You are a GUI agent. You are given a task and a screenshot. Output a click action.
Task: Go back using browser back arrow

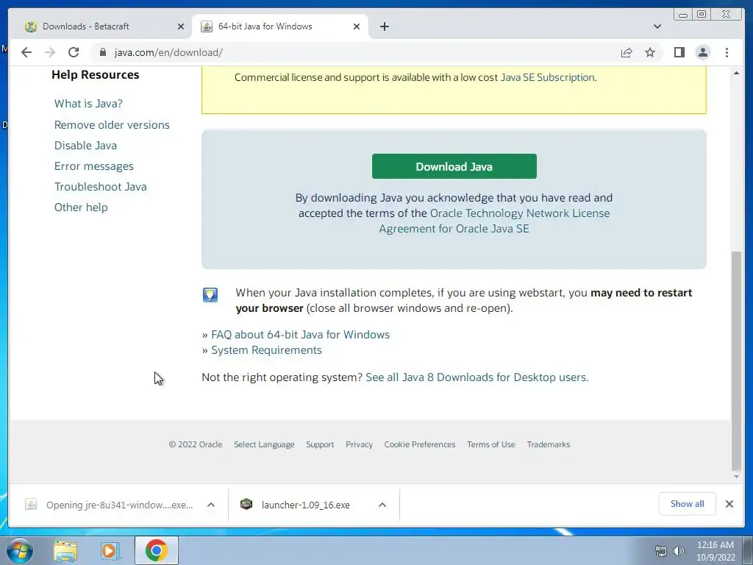pyautogui.click(x=26, y=52)
